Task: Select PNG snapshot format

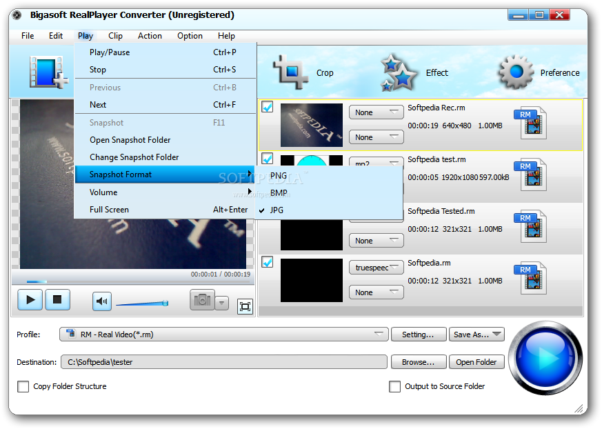Action: click(329, 175)
